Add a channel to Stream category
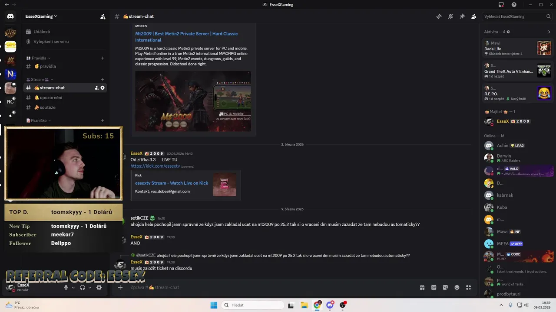This screenshot has width=556, height=312. point(103,79)
